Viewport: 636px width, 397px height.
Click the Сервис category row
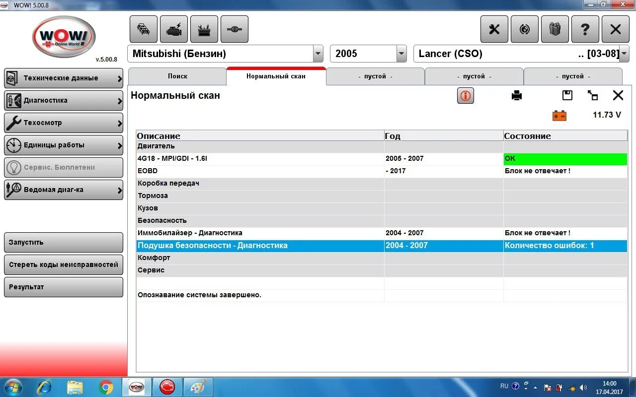[x=382, y=270]
